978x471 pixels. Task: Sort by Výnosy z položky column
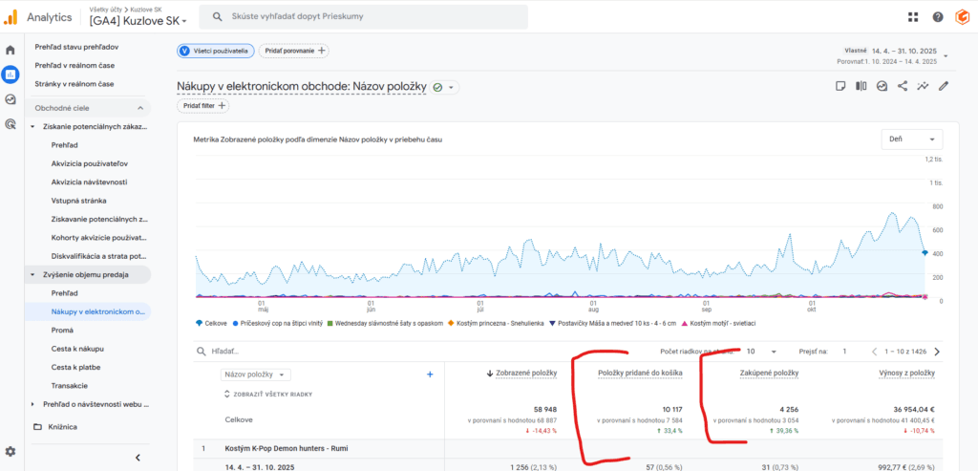point(905,373)
